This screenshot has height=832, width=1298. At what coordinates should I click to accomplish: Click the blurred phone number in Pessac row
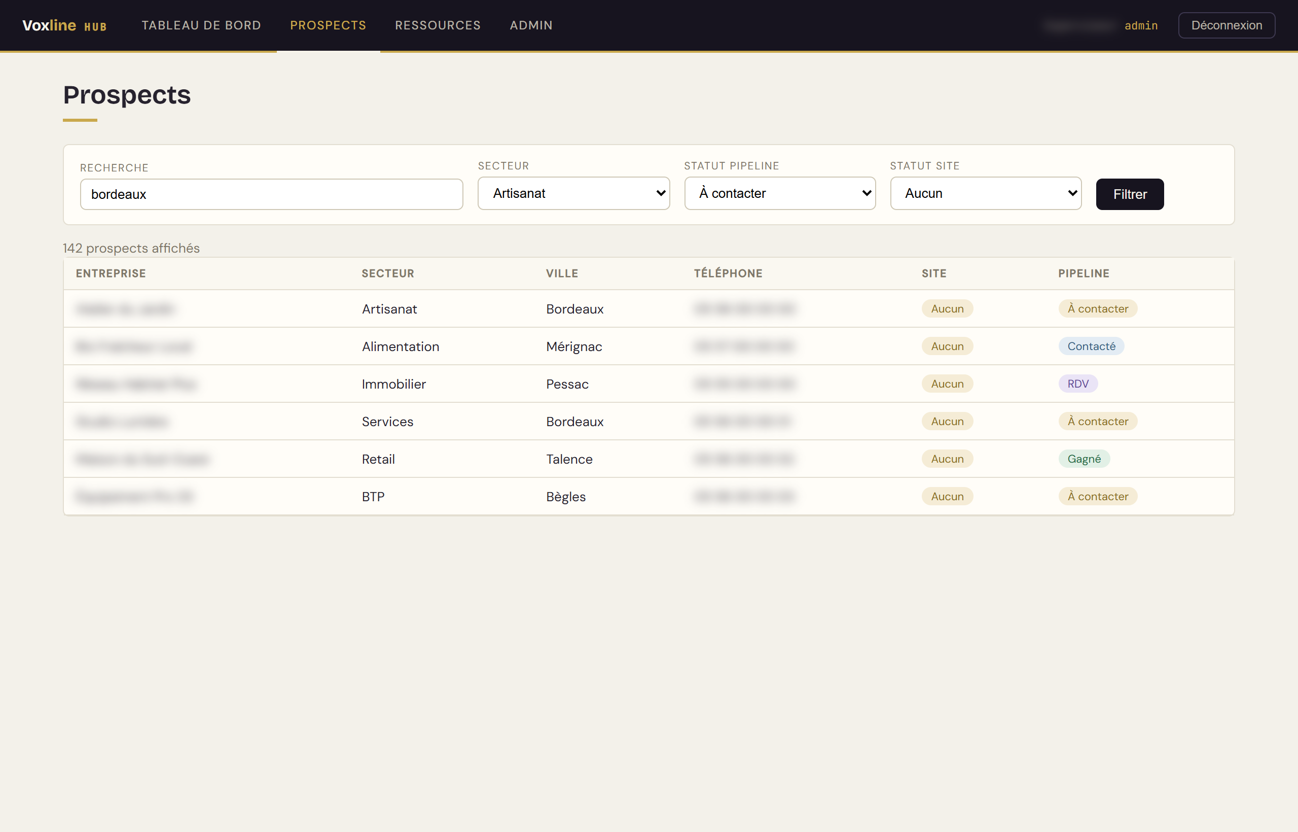pos(744,384)
